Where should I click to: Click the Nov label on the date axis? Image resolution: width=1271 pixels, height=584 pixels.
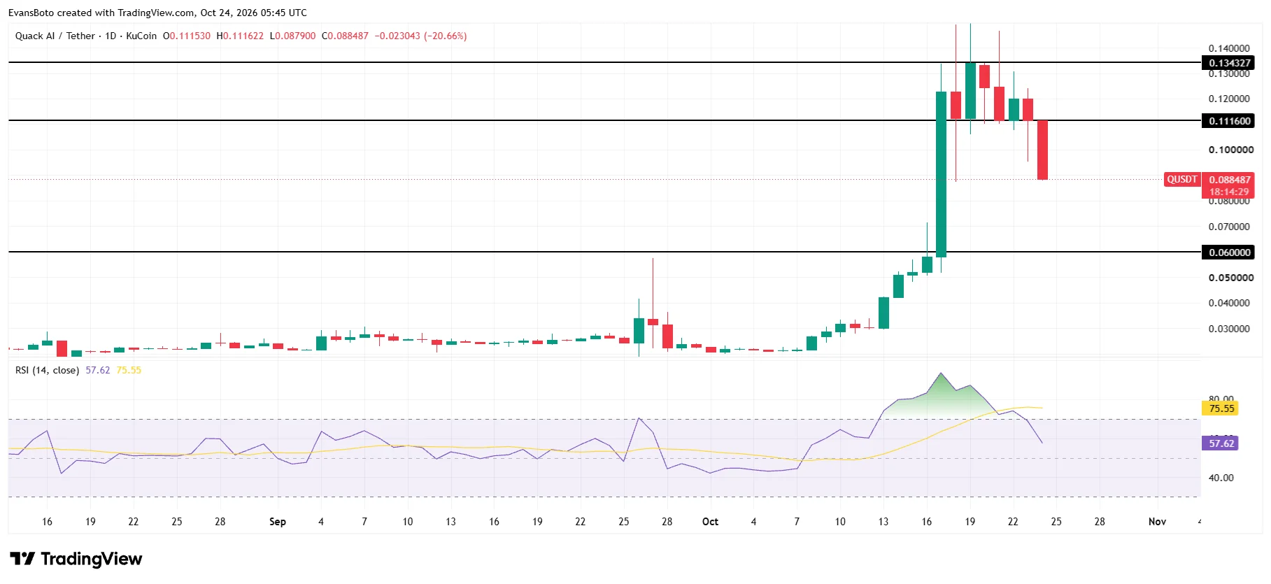pos(1157,522)
